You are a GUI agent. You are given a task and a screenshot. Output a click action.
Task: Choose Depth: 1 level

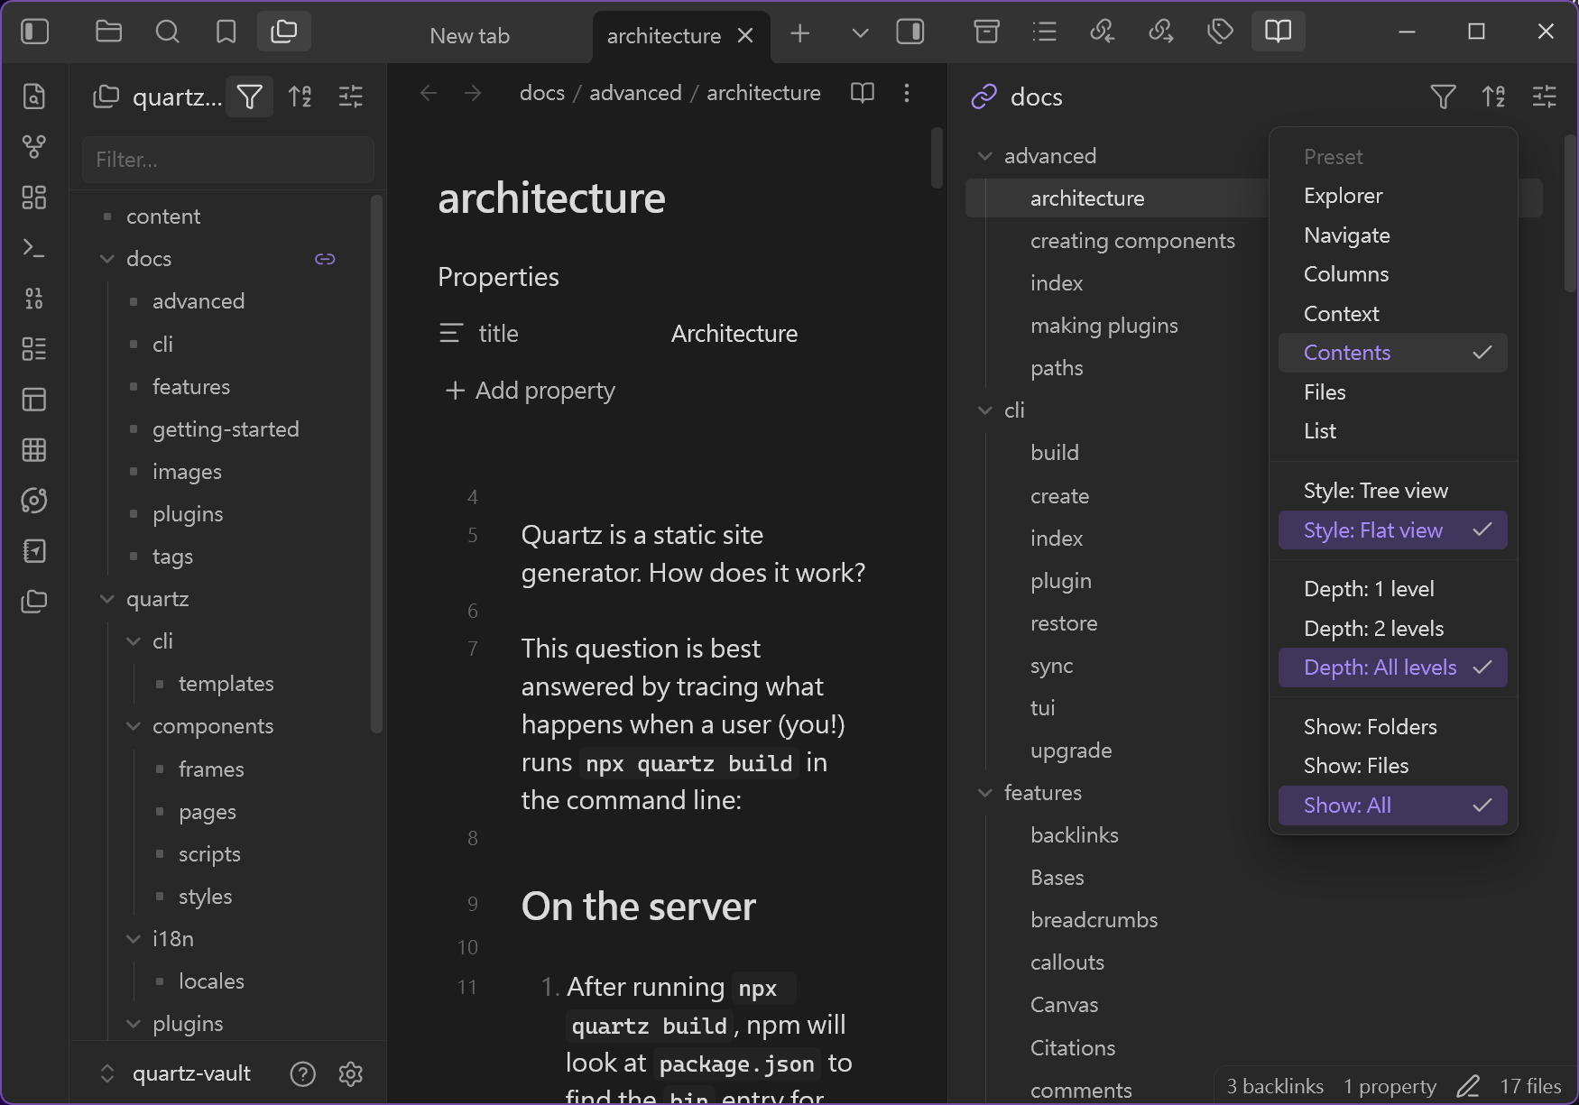1392,589
